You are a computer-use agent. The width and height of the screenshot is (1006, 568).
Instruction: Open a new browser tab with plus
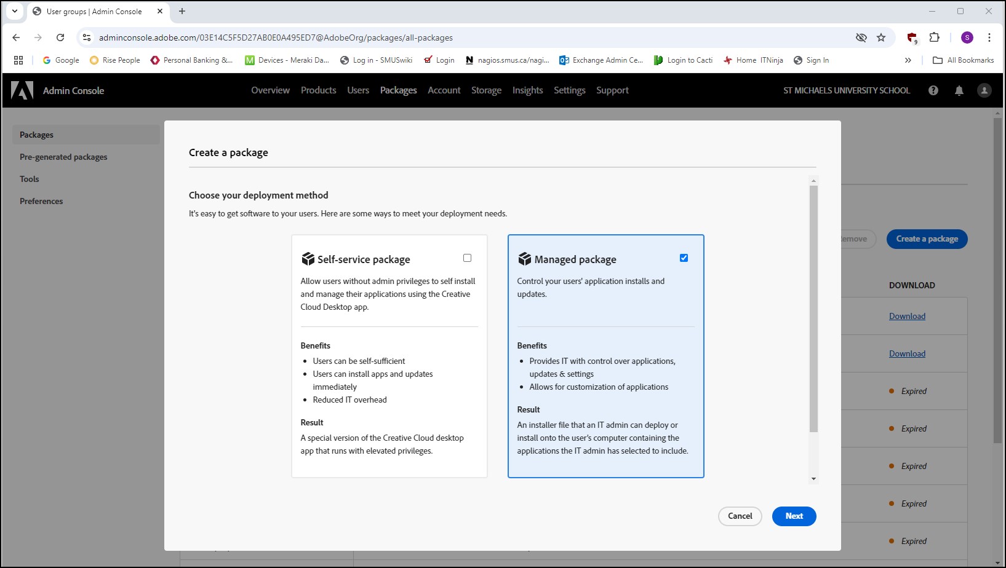pyautogui.click(x=182, y=11)
